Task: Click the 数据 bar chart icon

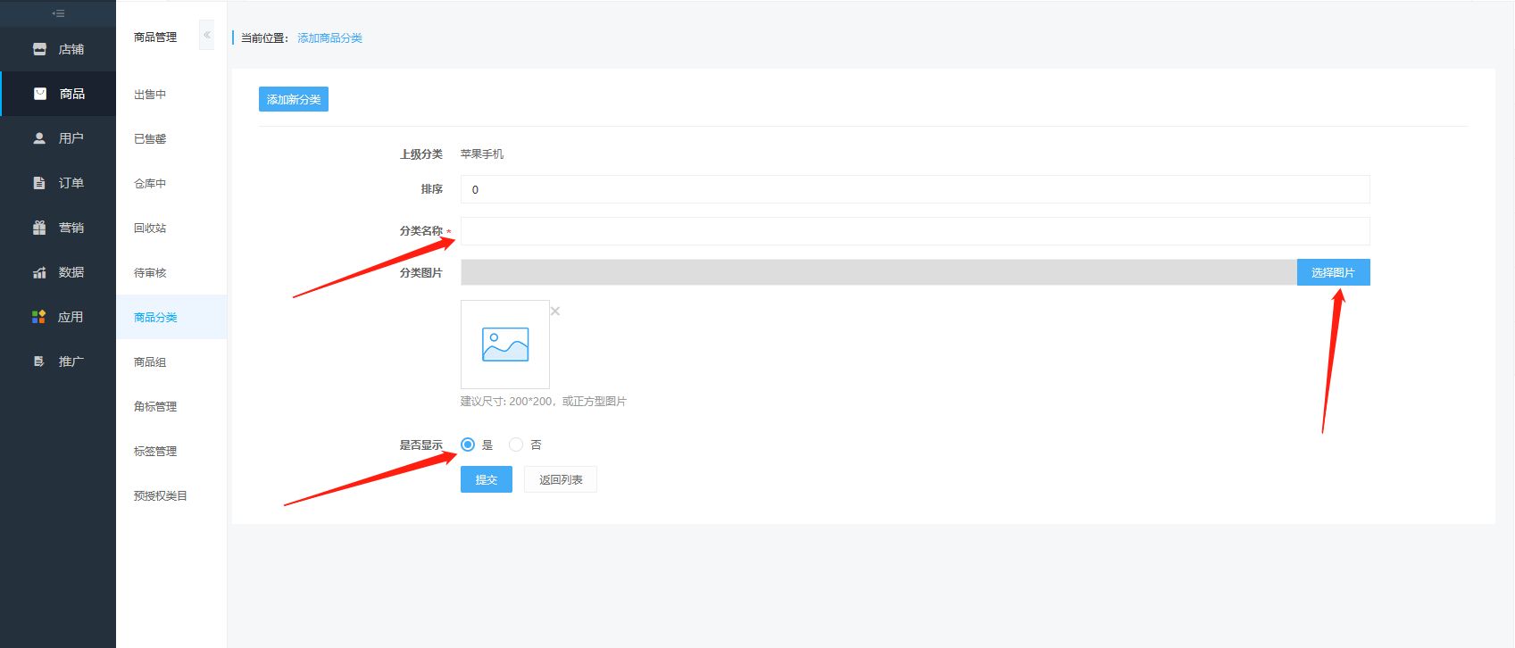Action: pos(39,272)
